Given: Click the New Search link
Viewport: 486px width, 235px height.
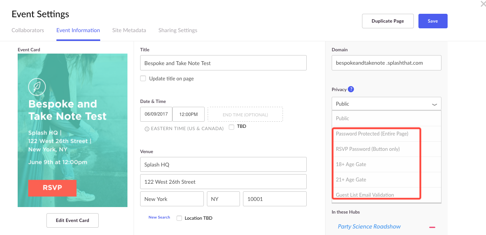Looking at the screenshot, I should pyautogui.click(x=159, y=217).
